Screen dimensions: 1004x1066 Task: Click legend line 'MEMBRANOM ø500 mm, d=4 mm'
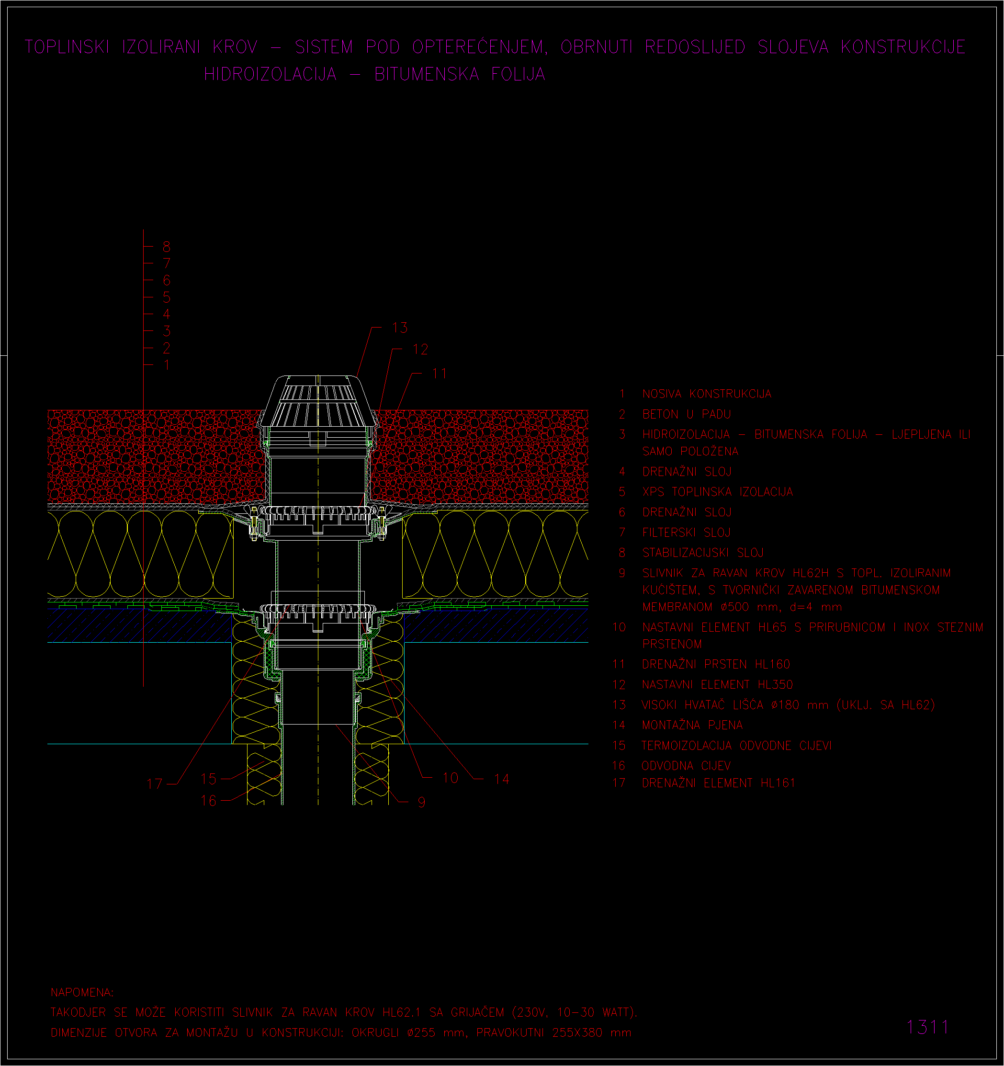(742, 608)
